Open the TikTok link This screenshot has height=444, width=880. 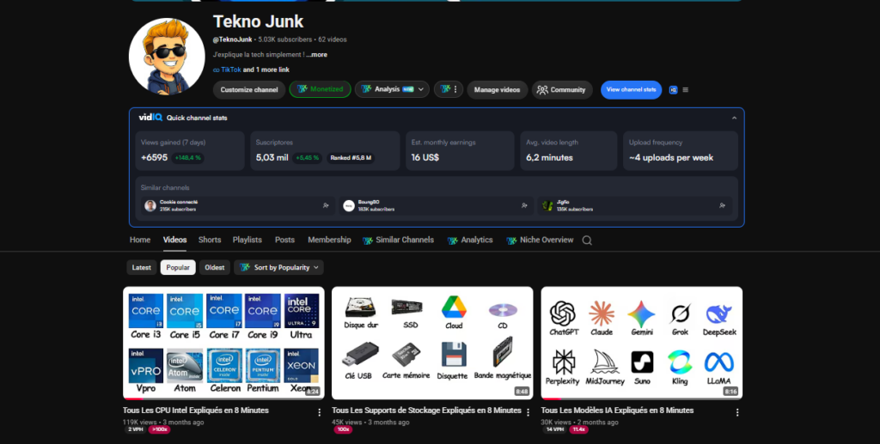point(230,70)
